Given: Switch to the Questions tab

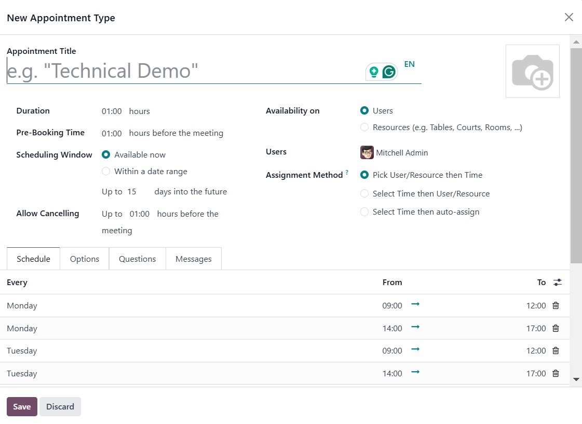Looking at the screenshot, I should click(137, 259).
